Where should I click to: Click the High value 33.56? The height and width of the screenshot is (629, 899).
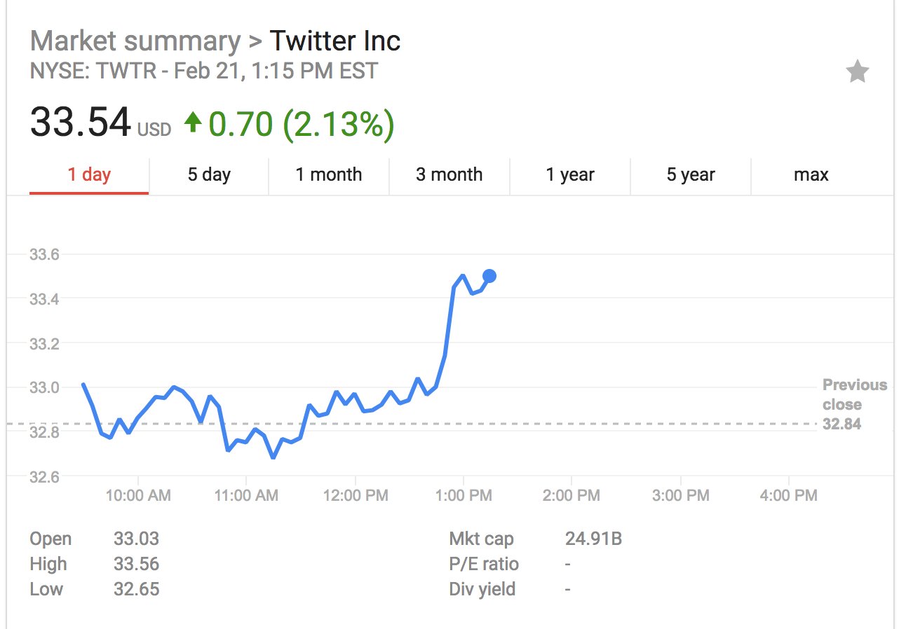[136, 564]
